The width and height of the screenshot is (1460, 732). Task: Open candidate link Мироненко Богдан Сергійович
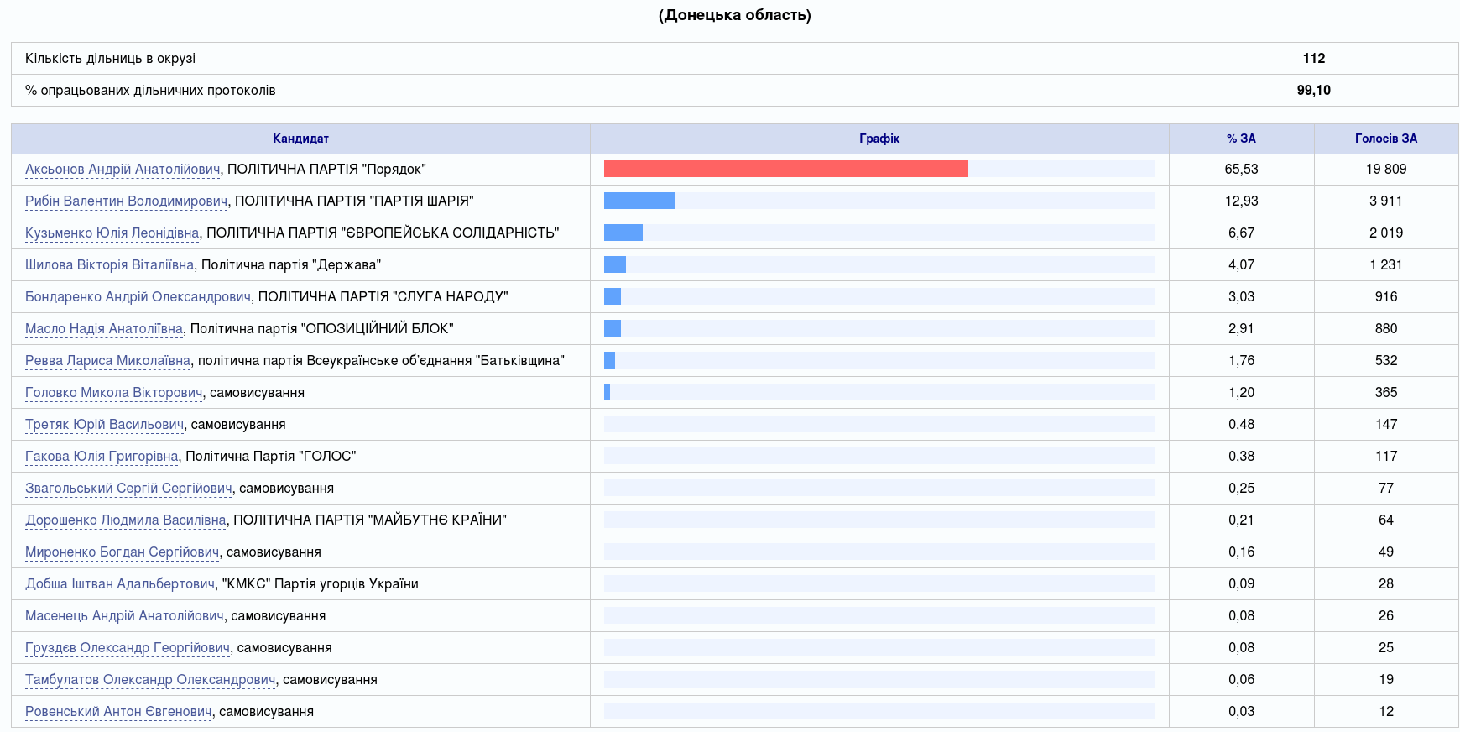coord(123,552)
